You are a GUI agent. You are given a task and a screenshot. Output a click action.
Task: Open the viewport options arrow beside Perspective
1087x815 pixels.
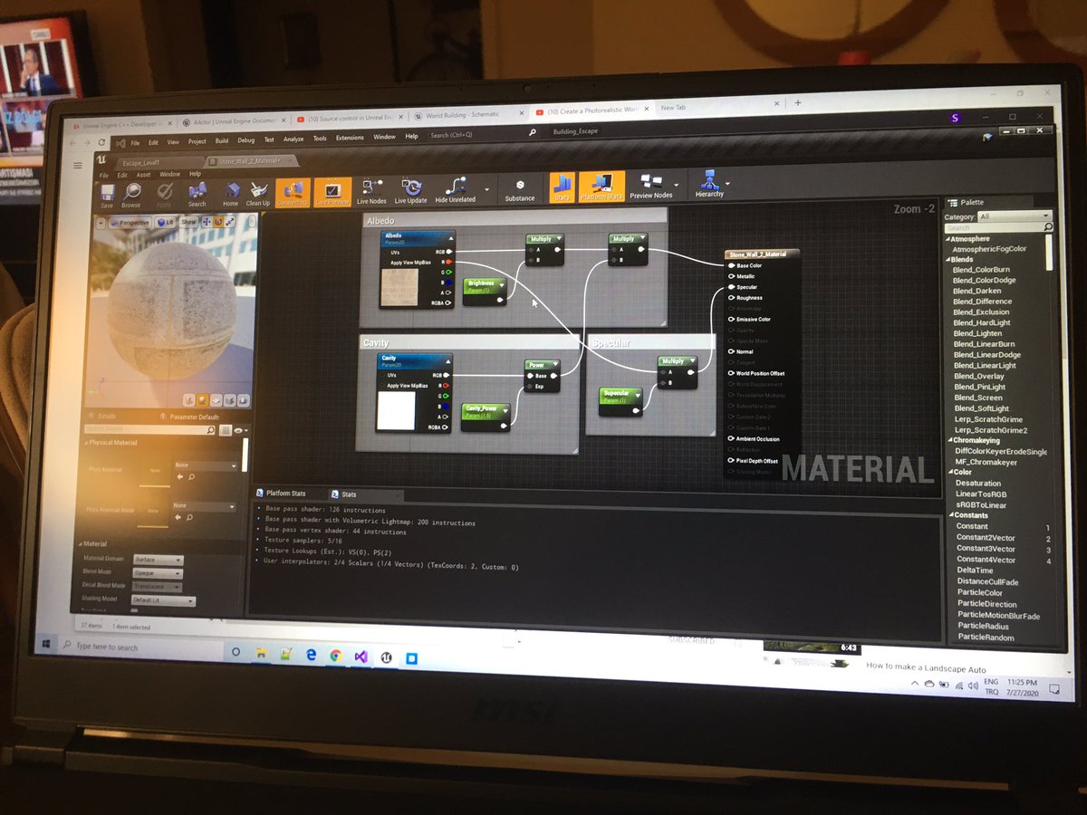101,222
